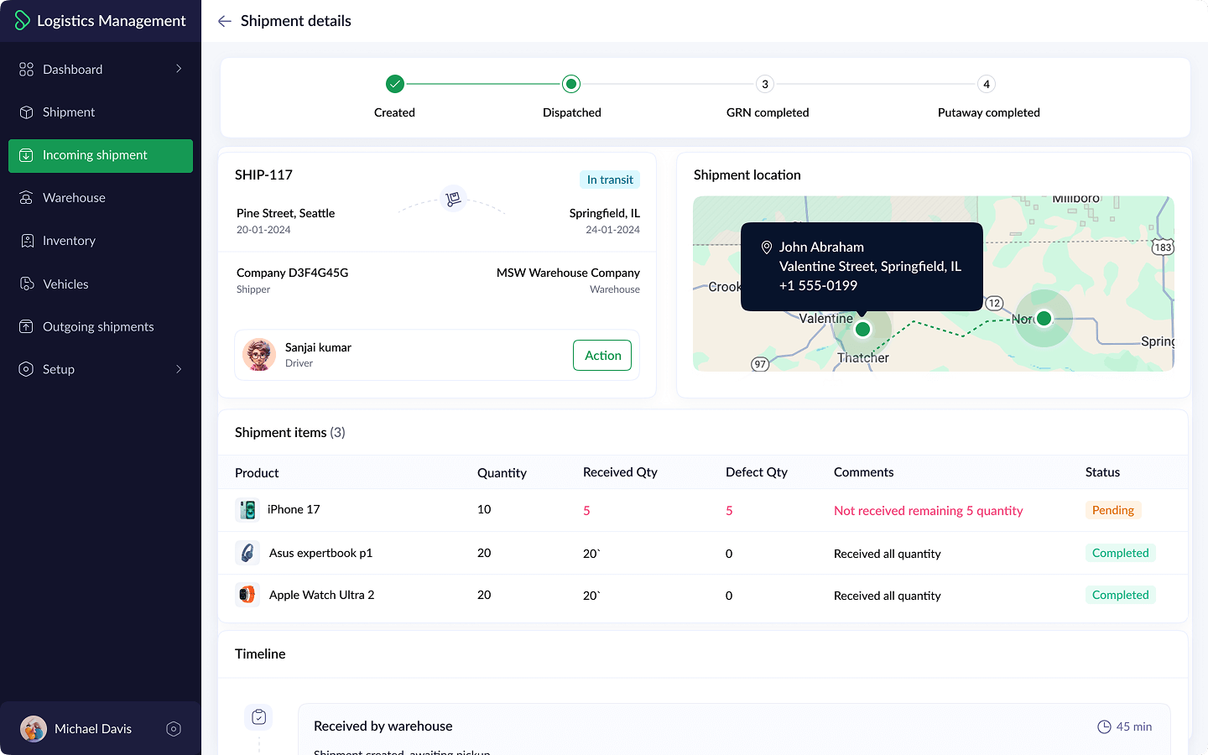Click the timeline clipboard icon
This screenshot has width=1208, height=755.
click(x=259, y=717)
